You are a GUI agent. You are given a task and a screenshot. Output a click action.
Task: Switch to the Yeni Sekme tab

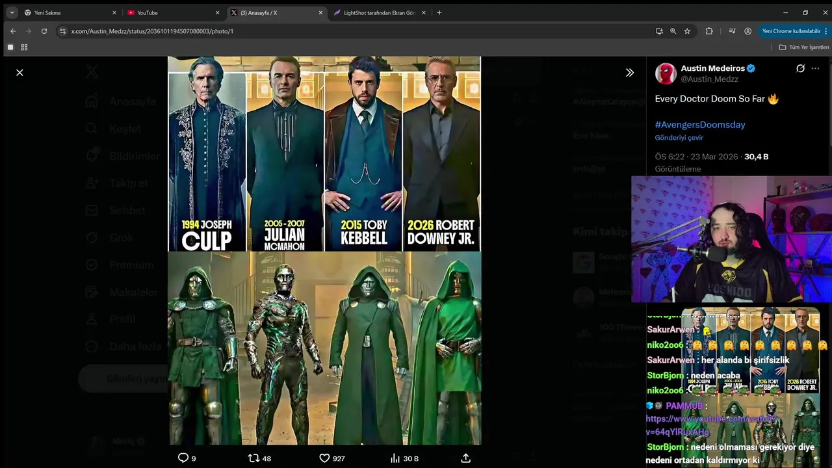(70, 12)
